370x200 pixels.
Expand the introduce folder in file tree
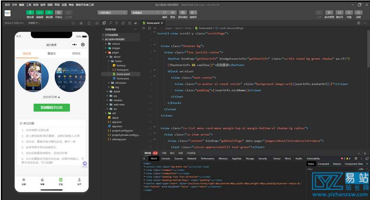coord(120,83)
